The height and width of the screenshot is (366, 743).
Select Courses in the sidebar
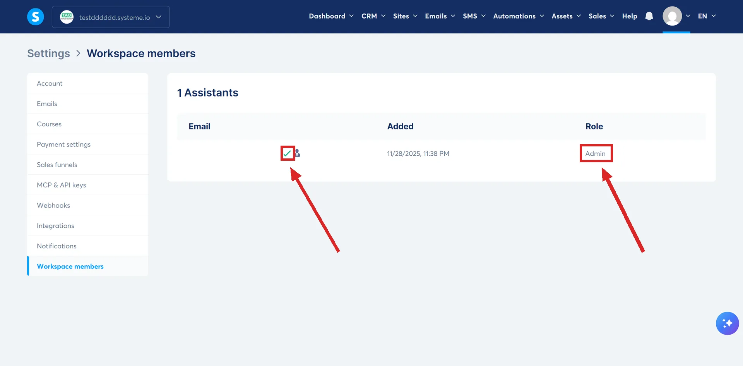[x=87, y=124]
